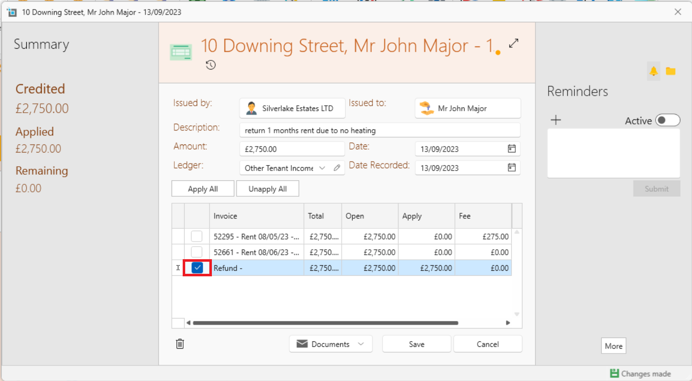The height and width of the screenshot is (381, 692).
Task: Tick the checkbox for invoice 52295
Action: pos(197,236)
